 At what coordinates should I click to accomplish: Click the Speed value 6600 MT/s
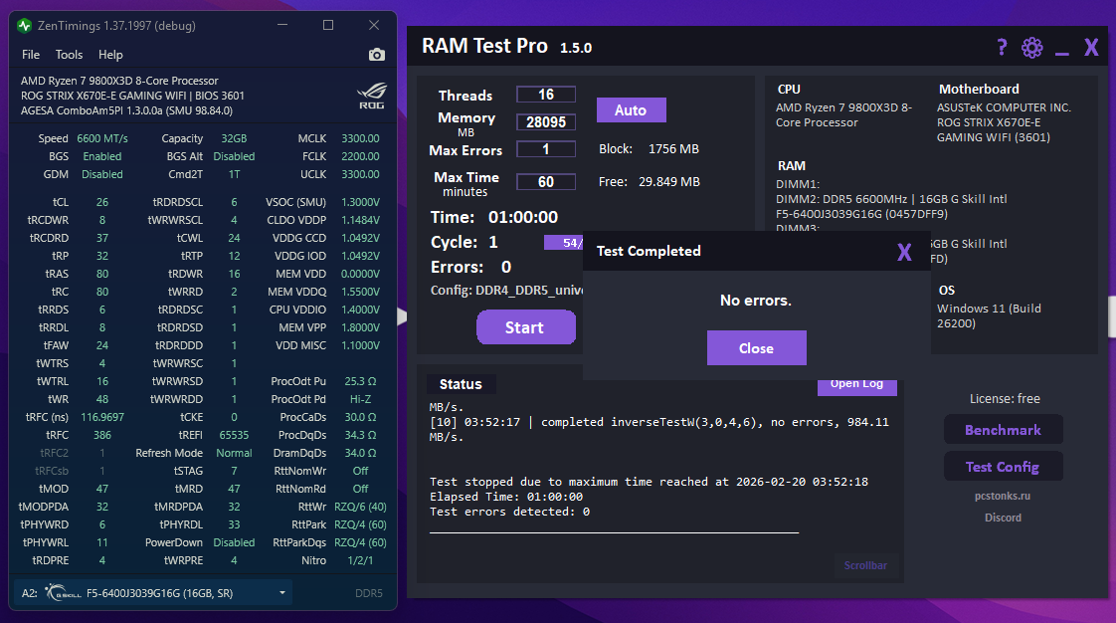coord(102,139)
